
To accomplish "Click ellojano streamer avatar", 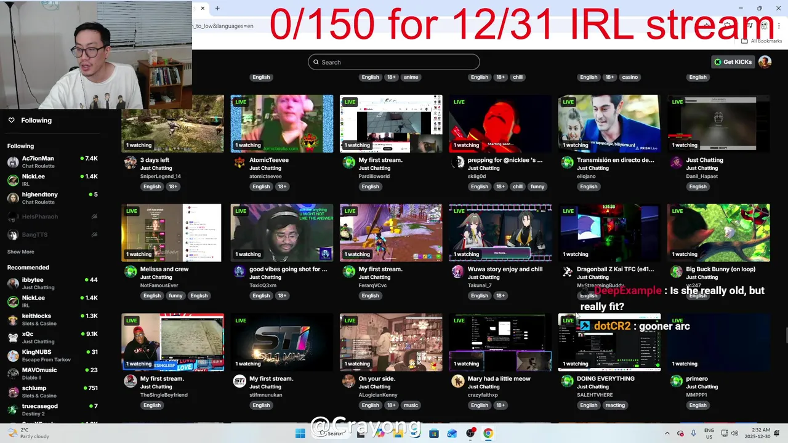I will tap(567, 162).
